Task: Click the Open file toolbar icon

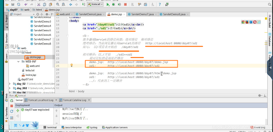Action: coord(7,4)
